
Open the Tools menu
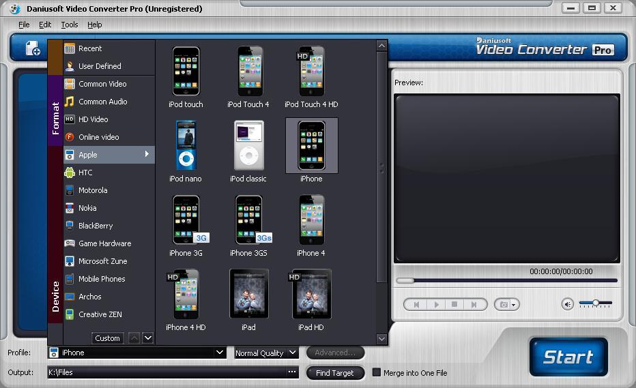(x=70, y=25)
